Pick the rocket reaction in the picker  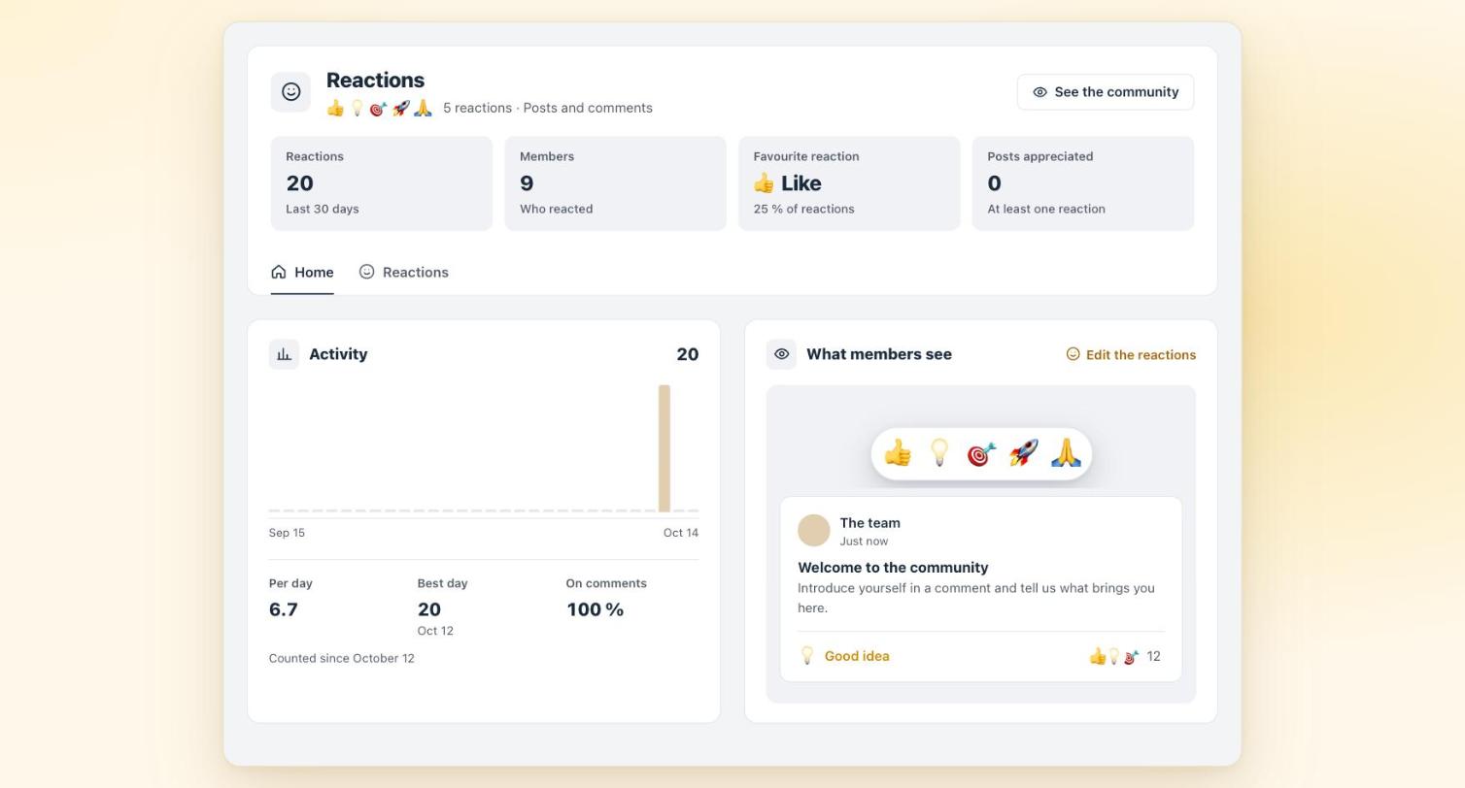[x=1023, y=453]
